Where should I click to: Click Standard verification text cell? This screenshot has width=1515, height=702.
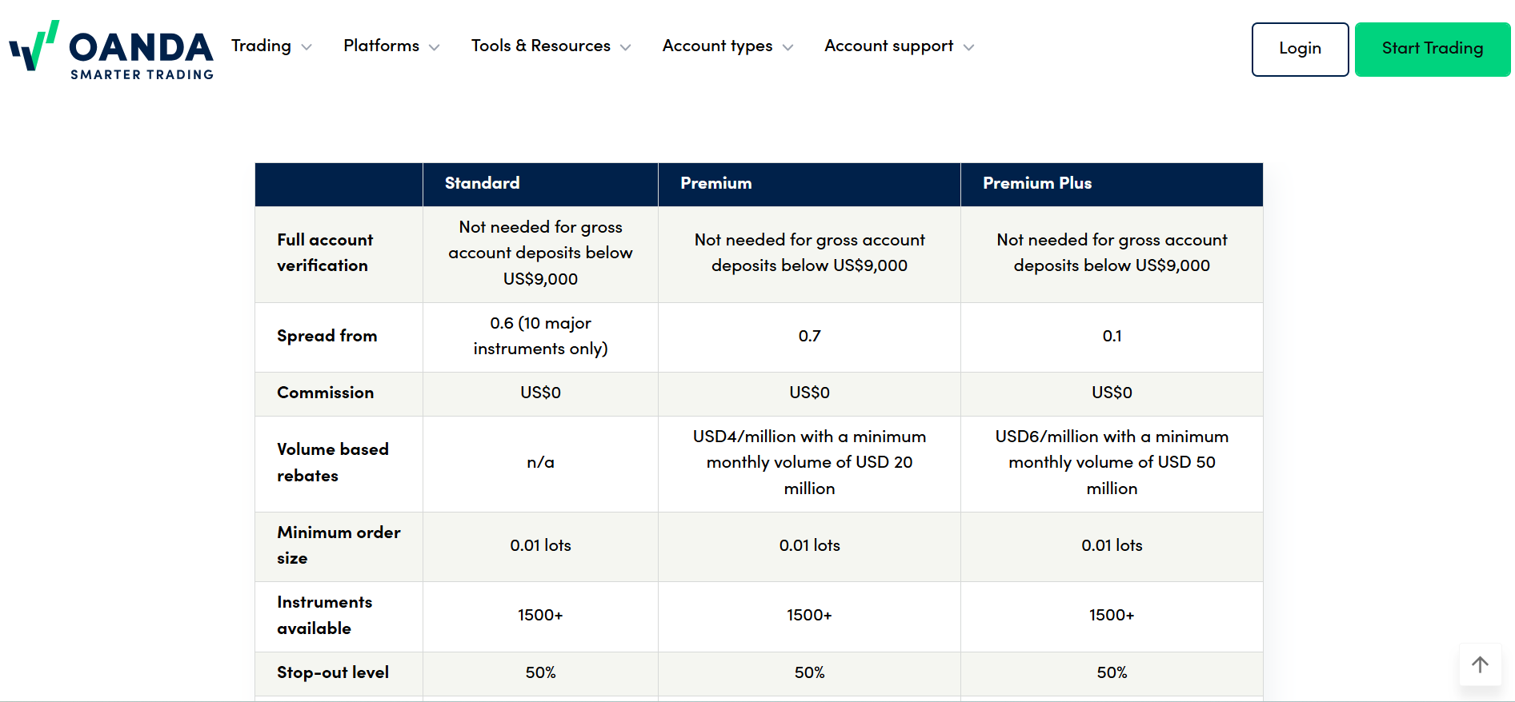pos(540,253)
